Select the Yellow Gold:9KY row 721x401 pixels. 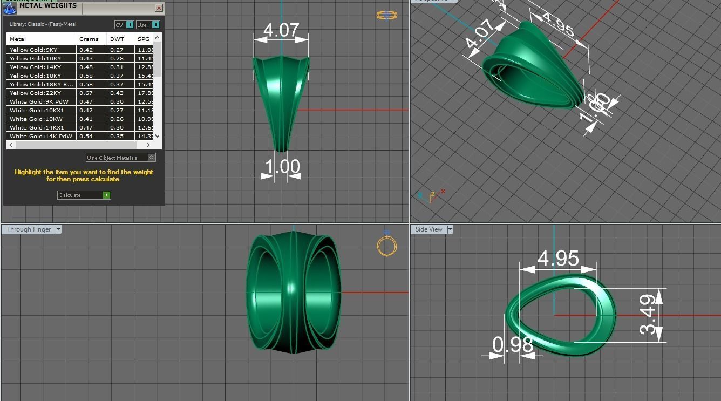[x=80, y=50]
